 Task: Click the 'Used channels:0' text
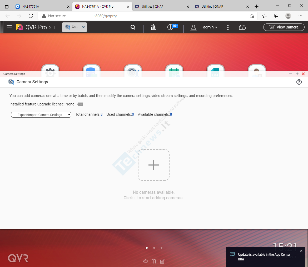tap(120, 114)
